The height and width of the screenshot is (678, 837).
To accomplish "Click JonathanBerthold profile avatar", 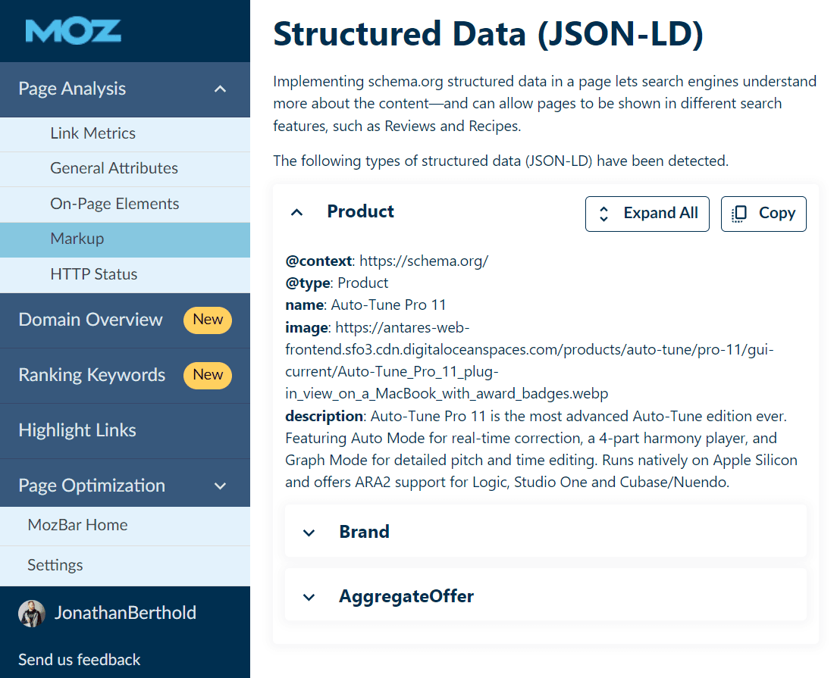I will pyautogui.click(x=32, y=613).
